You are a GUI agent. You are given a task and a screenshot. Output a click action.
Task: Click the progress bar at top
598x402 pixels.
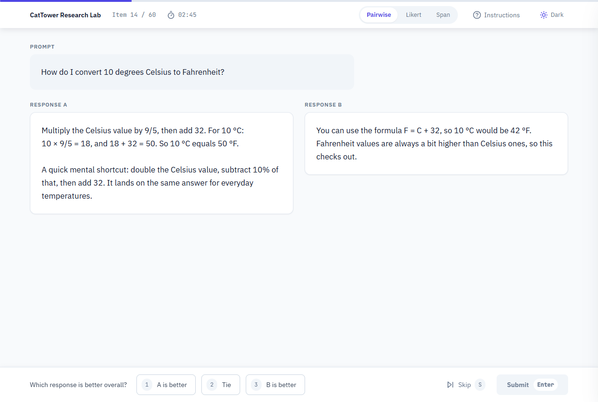(299, 1)
